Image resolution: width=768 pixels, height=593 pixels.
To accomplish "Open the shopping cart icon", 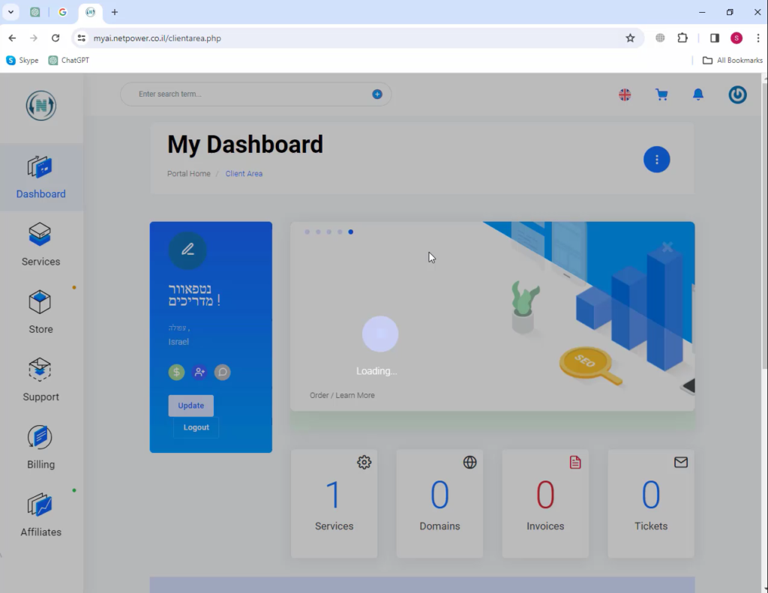I will coord(661,94).
